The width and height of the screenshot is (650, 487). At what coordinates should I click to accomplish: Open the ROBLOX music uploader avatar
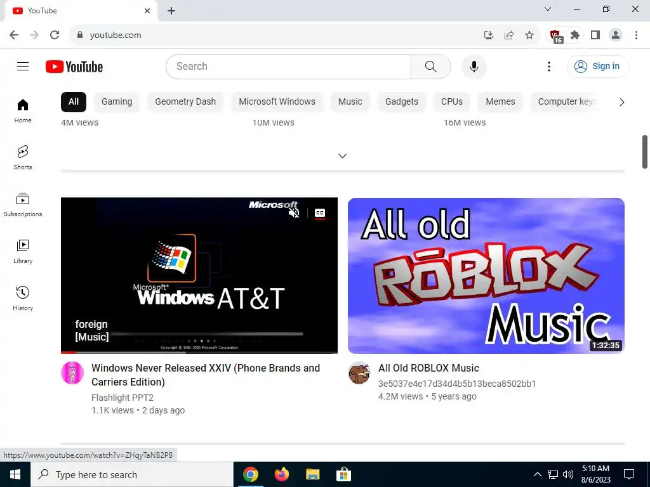(359, 373)
